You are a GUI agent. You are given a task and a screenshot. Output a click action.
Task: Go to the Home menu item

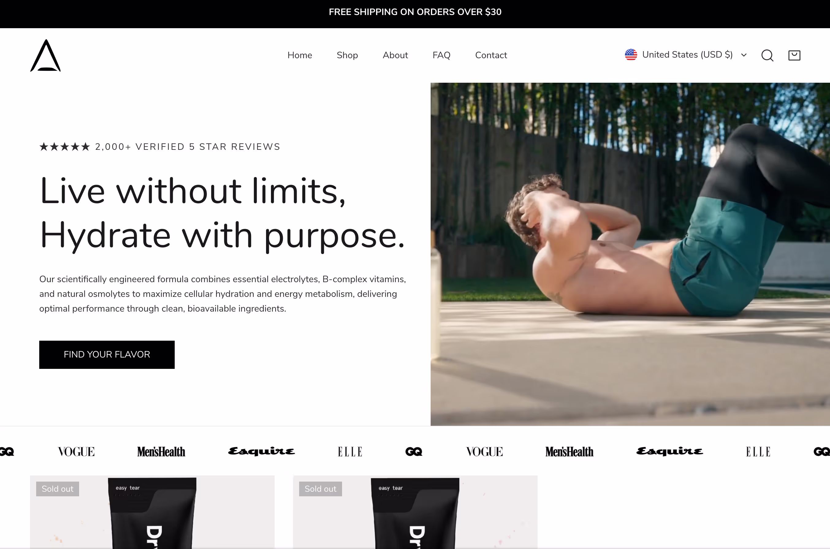click(300, 55)
